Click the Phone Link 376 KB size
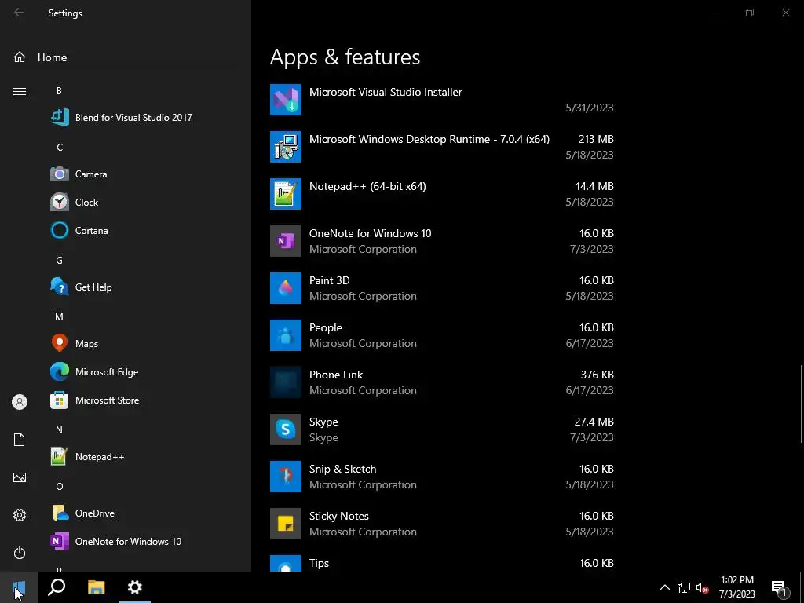Screen dimensions: 804x603 click(598, 375)
